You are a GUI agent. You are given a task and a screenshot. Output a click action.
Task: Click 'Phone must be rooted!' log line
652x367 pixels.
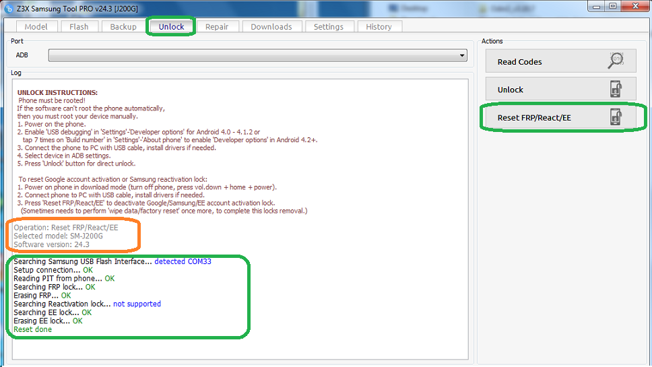(52, 100)
